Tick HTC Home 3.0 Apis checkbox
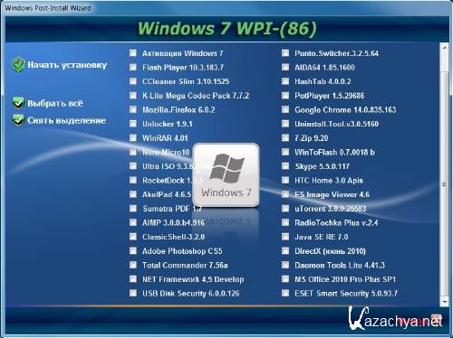Screen dimensions: 453x338 [285, 181]
